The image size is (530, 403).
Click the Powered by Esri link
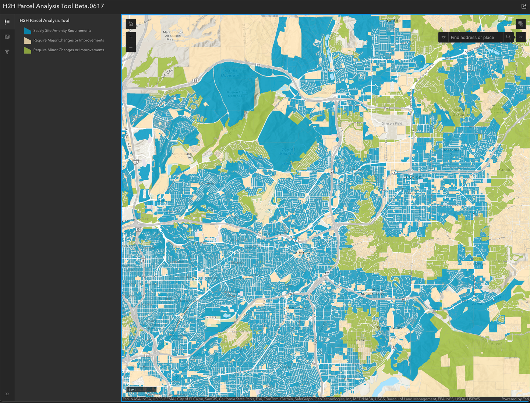click(x=515, y=399)
